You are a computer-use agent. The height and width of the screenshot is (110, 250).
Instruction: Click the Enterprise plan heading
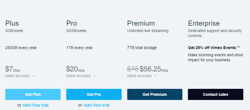(204, 23)
